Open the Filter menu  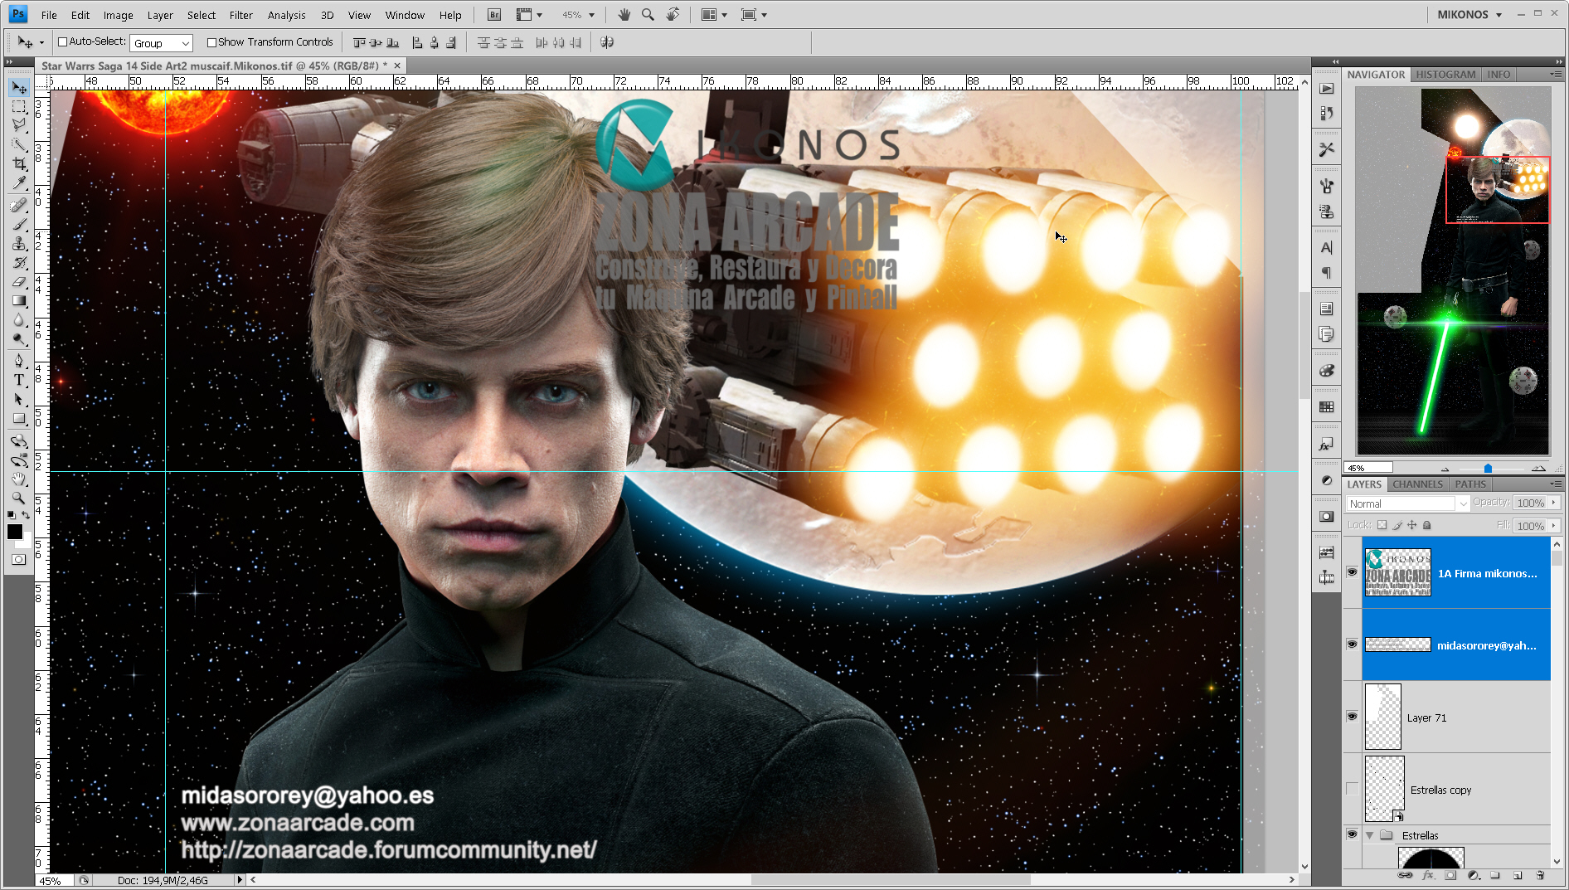pyautogui.click(x=240, y=15)
